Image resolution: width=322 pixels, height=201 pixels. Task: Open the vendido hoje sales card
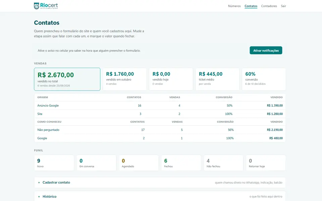coord(171,79)
